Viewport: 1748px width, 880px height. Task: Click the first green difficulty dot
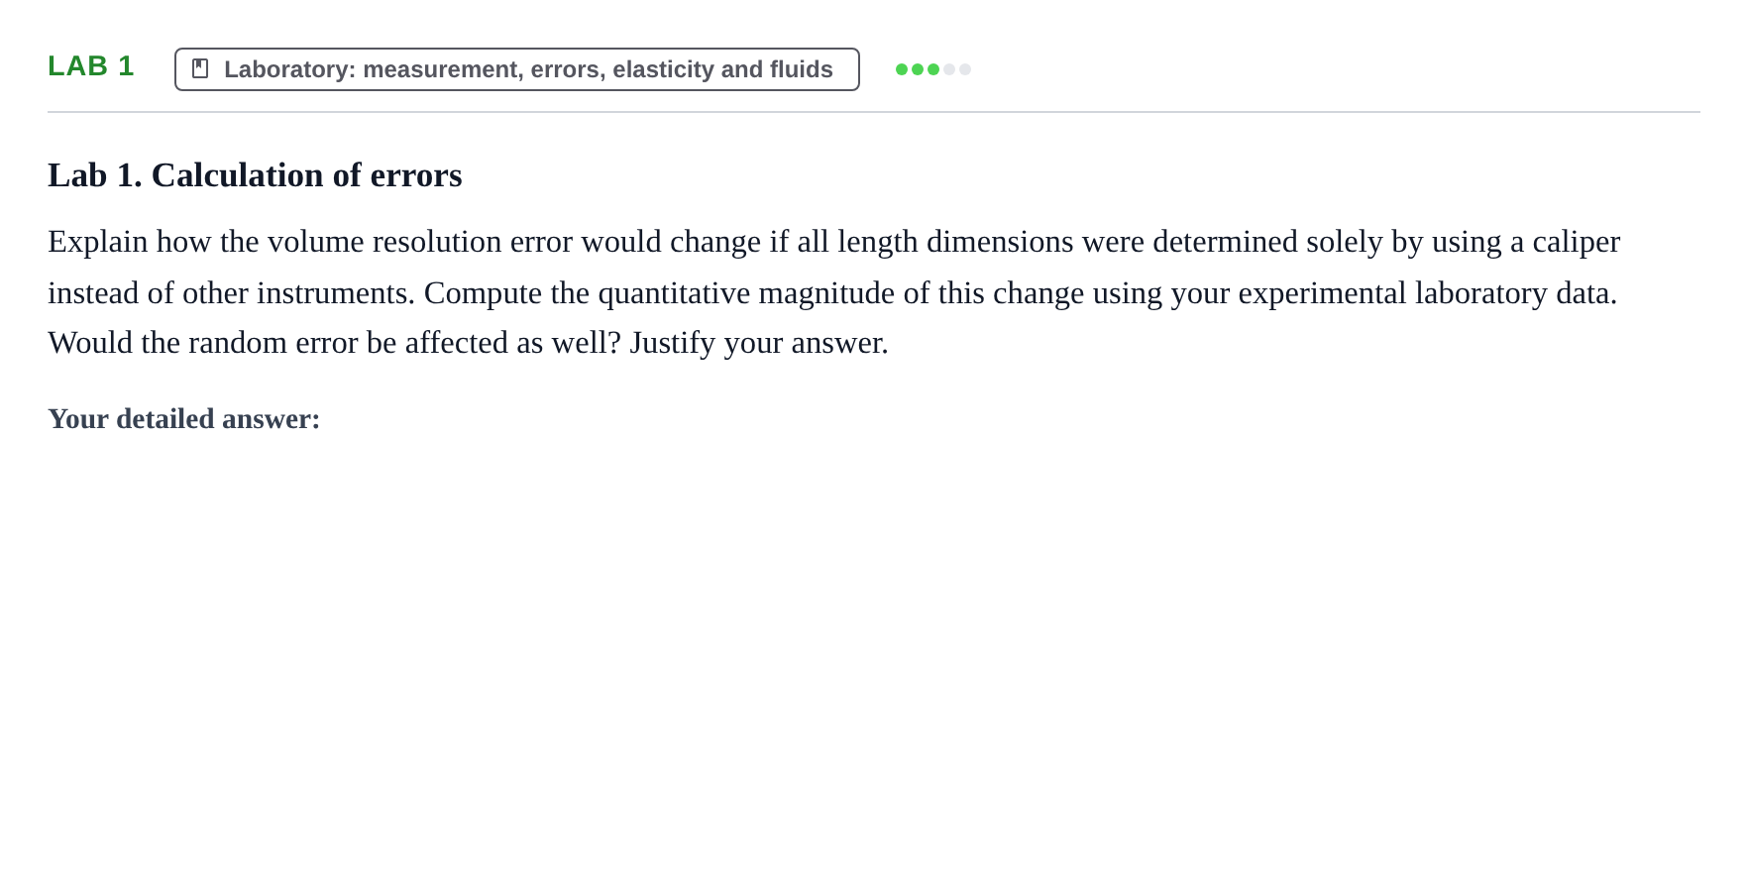902,69
